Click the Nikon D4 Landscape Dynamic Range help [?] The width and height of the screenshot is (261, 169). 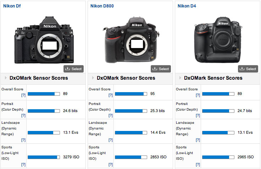(198, 140)
